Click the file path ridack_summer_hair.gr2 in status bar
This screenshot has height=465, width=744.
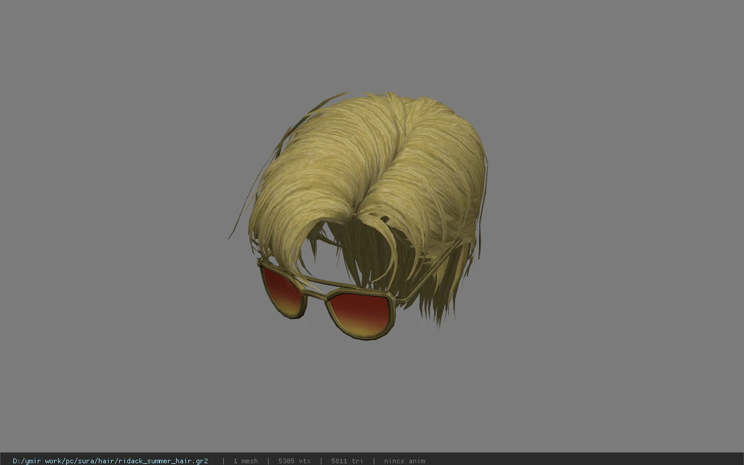click(110, 461)
